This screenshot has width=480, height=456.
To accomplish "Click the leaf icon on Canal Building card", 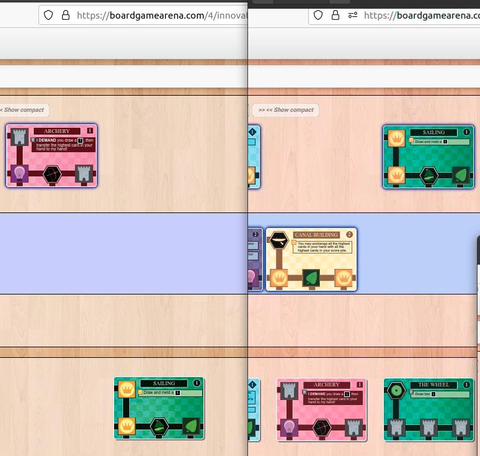I will tap(311, 278).
